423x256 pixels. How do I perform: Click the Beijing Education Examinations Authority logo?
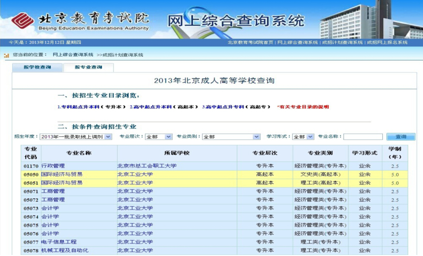click(x=80, y=20)
